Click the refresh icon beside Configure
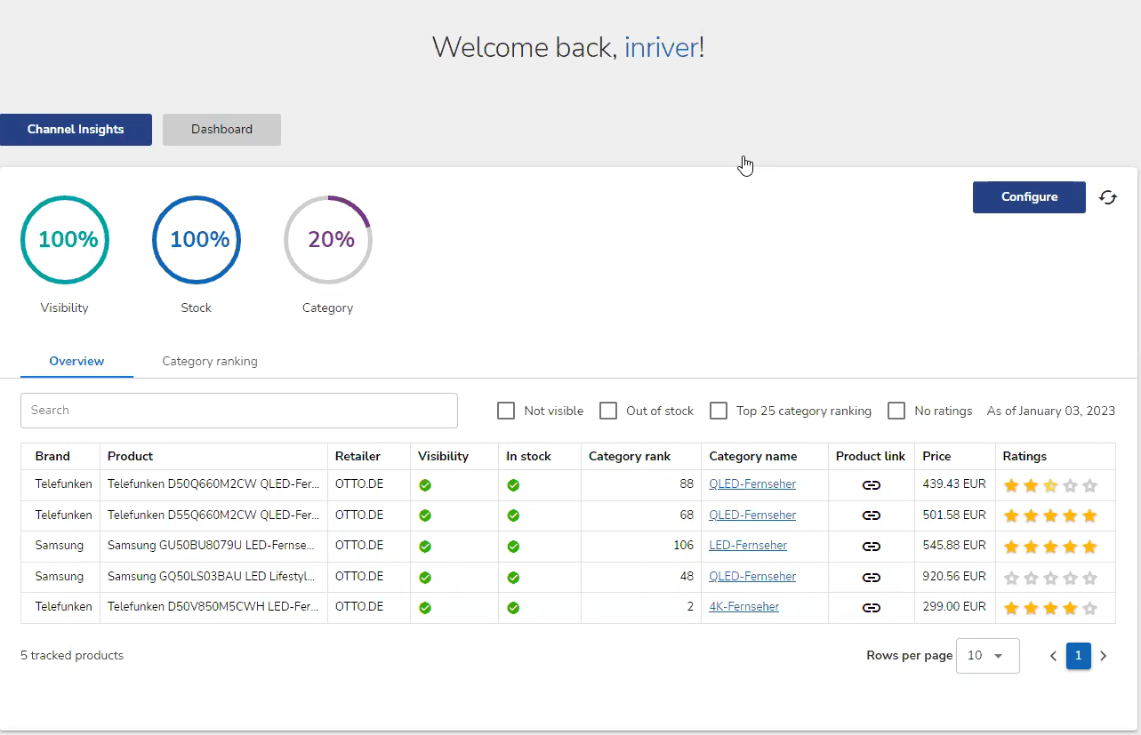The image size is (1141, 735). [1107, 197]
